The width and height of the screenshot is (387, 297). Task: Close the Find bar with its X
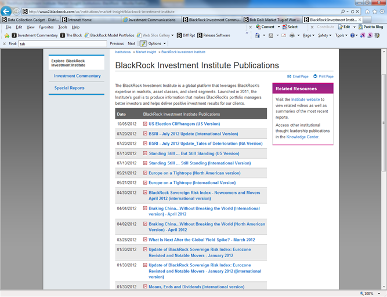point(4,43)
